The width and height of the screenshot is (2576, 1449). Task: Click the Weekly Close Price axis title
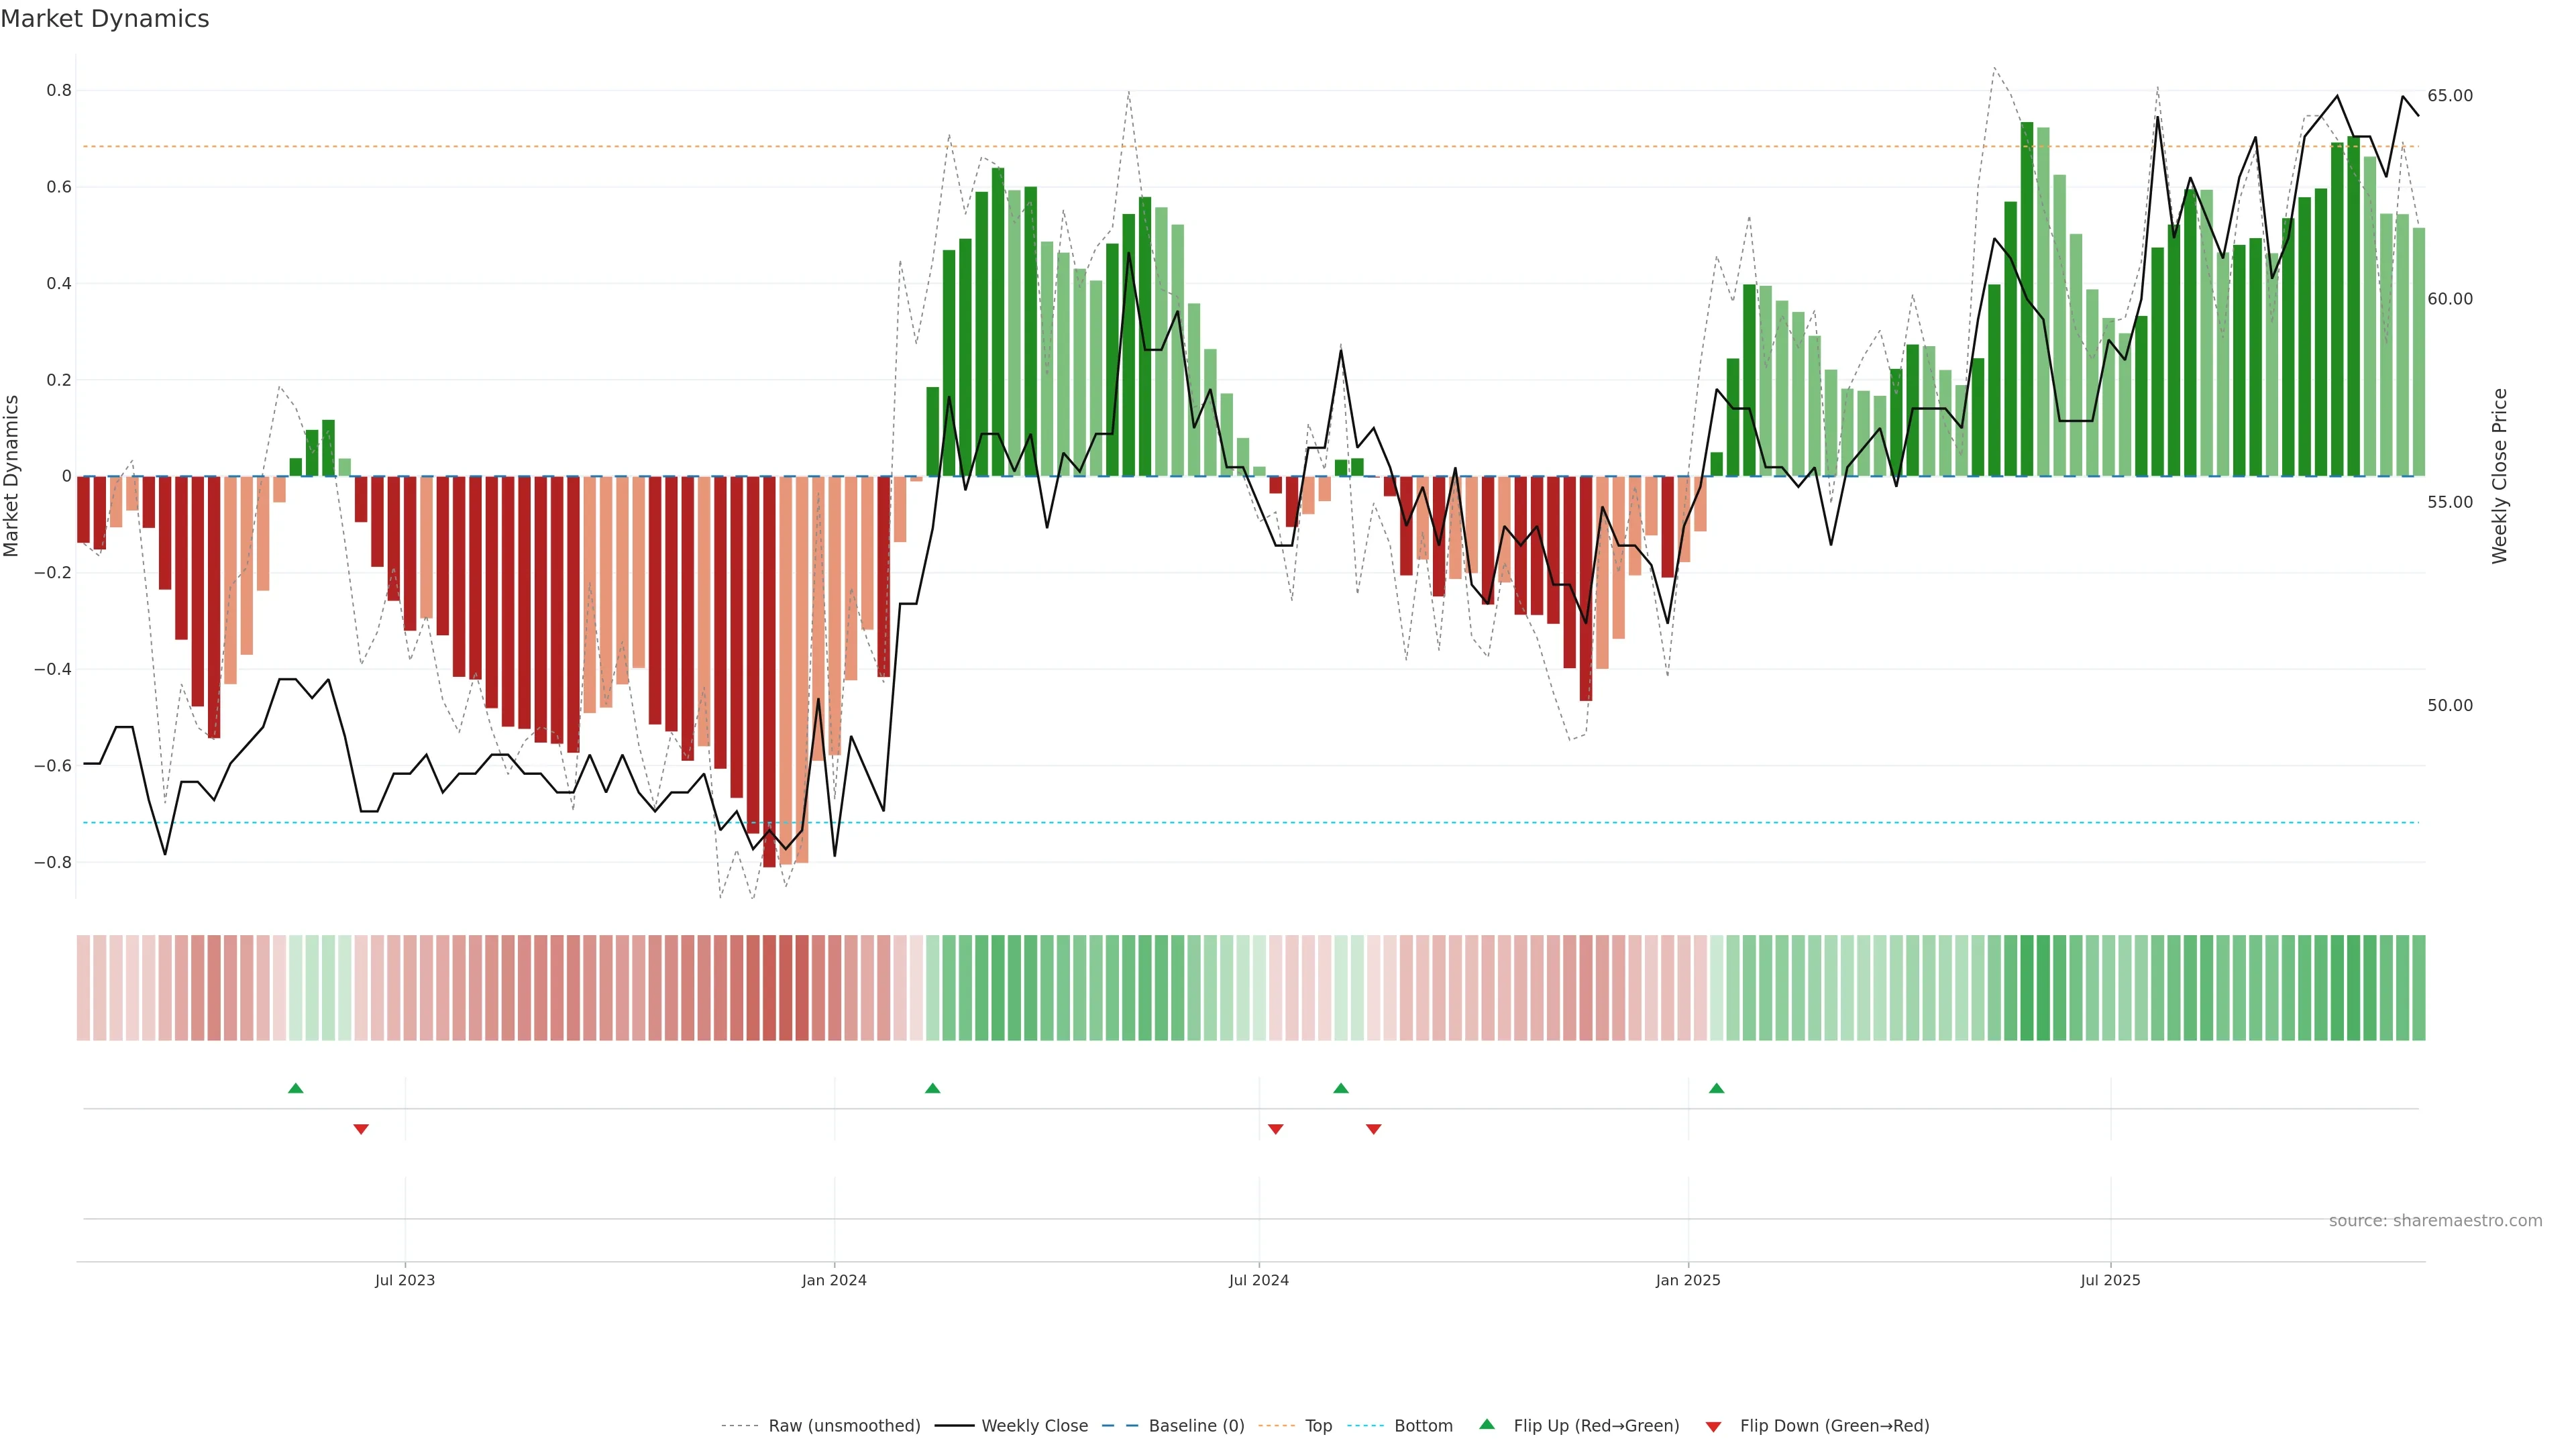(2499, 476)
